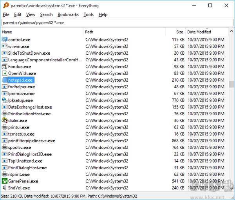Click the spoolsv.exe printer icon
235x200 pixels.
4,147
